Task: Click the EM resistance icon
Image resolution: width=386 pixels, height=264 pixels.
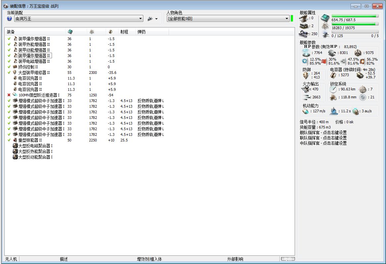Action: coord(305,61)
